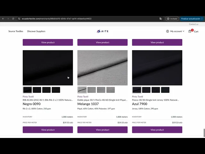This screenshot has width=205, height=154.
Task: Click the Doble pique 30/1 PesCo description text
Action: tap(102, 100)
